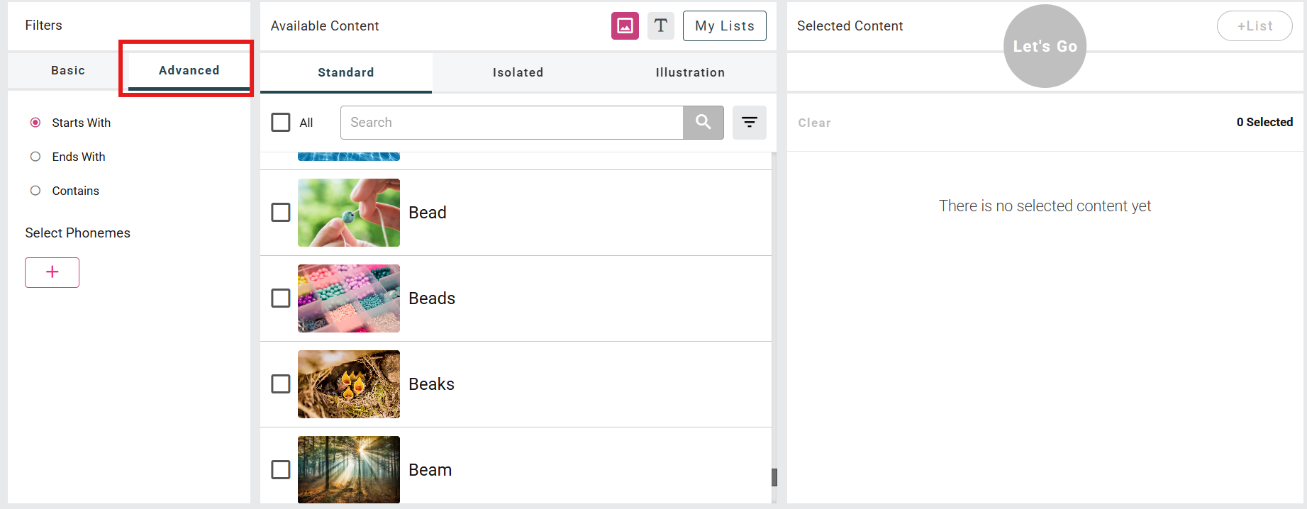Check the All checkbox
This screenshot has width=1307, height=509.
tap(281, 123)
